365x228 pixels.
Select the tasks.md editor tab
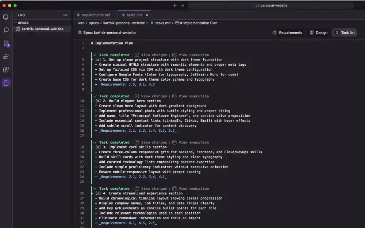tap(134, 15)
